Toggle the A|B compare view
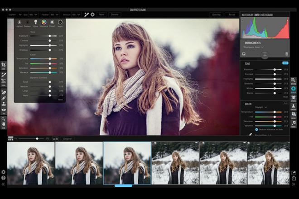Image resolution: width=299 pixels, height=199 pixels. pyautogui.click(x=55, y=139)
